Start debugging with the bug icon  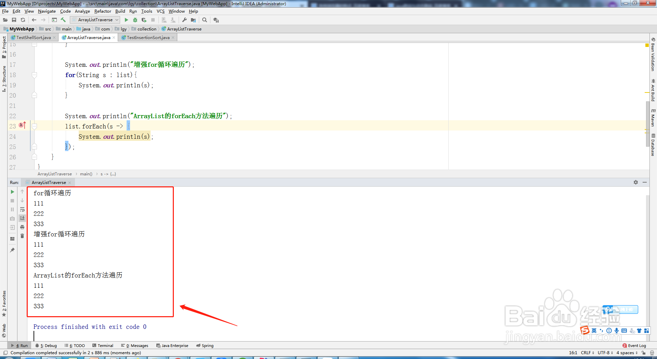click(x=135, y=20)
